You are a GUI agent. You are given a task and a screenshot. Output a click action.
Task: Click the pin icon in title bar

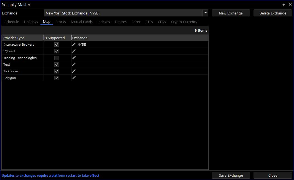click(283, 5)
